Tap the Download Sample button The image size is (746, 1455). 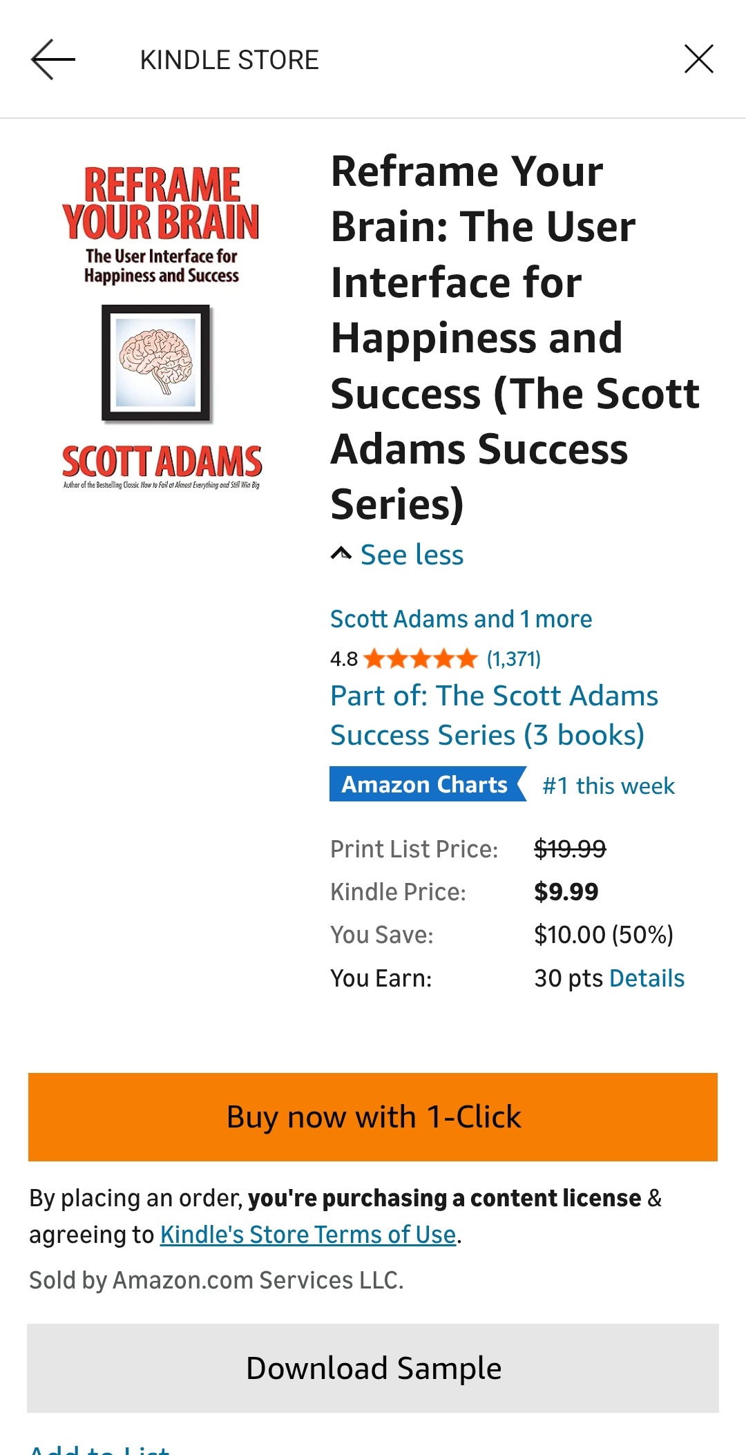coord(373,1368)
